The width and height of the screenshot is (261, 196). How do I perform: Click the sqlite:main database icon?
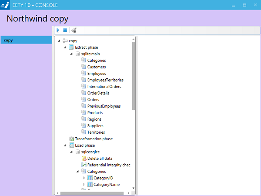click(x=77, y=54)
